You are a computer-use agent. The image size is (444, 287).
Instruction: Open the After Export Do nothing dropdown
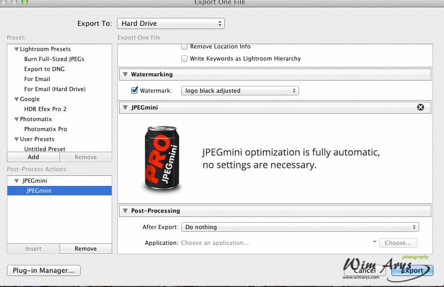(x=300, y=227)
